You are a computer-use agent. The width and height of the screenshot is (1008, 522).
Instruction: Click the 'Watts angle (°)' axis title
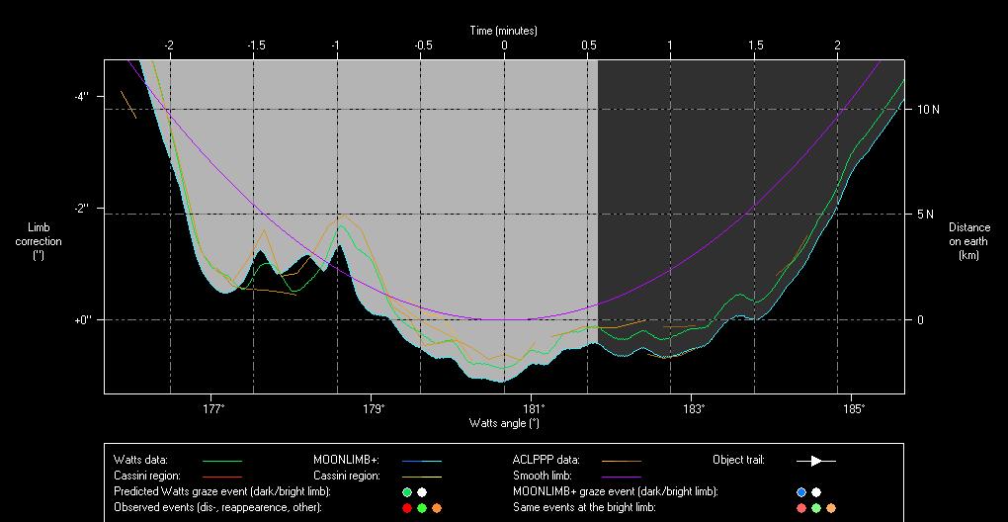click(504, 423)
